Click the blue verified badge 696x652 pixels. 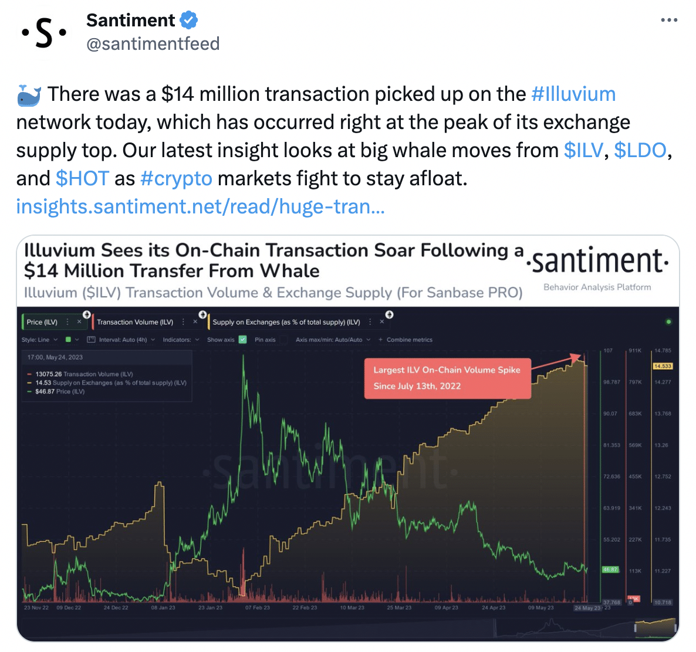click(x=189, y=21)
